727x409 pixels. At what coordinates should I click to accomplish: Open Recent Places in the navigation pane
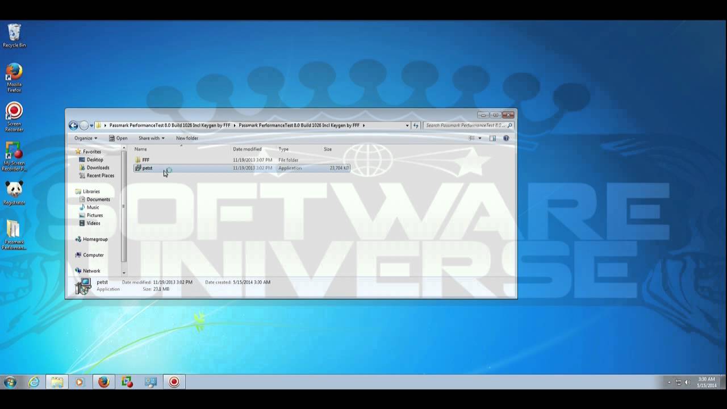click(101, 176)
